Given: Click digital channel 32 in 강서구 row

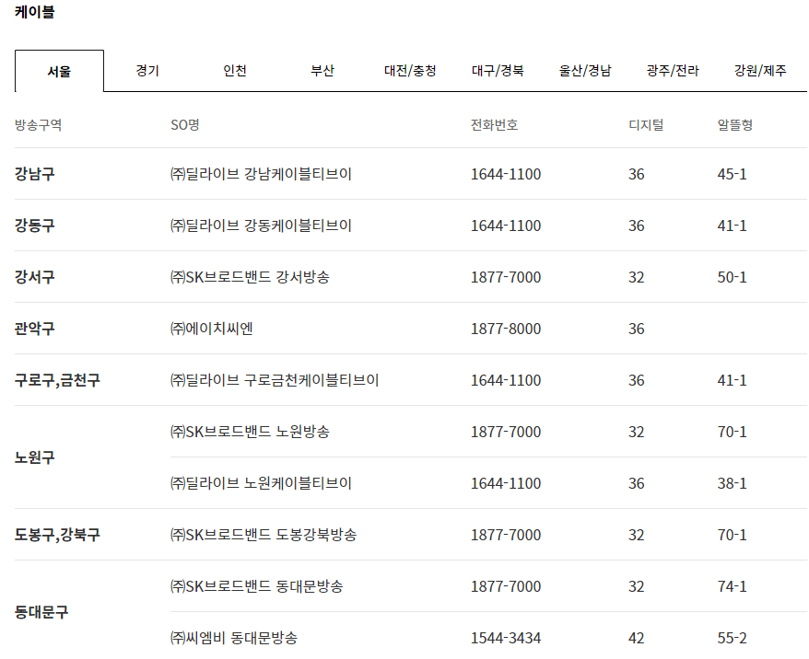Looking at the screenshot, I should coord(636,277).
